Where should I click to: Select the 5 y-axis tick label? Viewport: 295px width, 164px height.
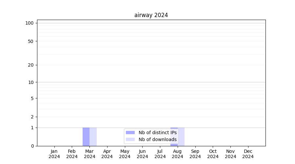[32, 98]
